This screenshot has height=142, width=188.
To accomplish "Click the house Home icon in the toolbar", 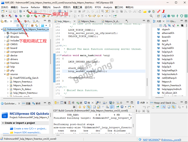I will pos(154,11).
